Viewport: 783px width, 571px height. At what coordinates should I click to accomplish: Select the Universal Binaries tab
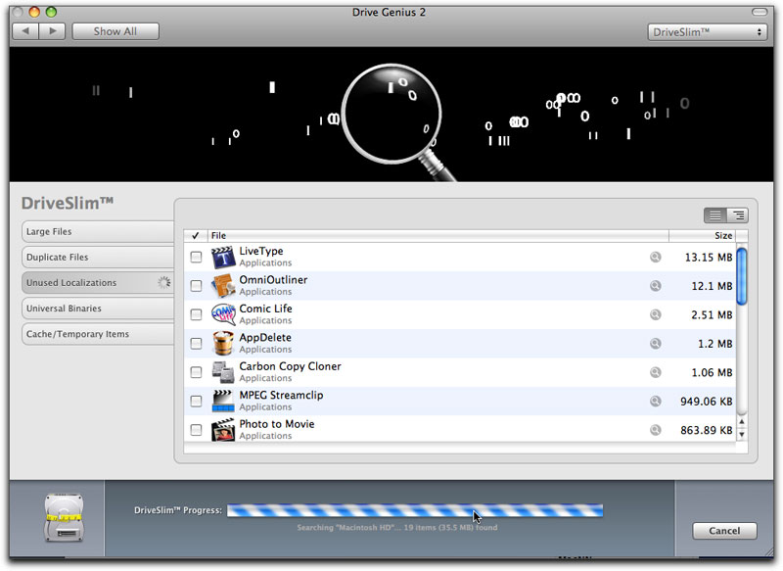click(98, 309)
